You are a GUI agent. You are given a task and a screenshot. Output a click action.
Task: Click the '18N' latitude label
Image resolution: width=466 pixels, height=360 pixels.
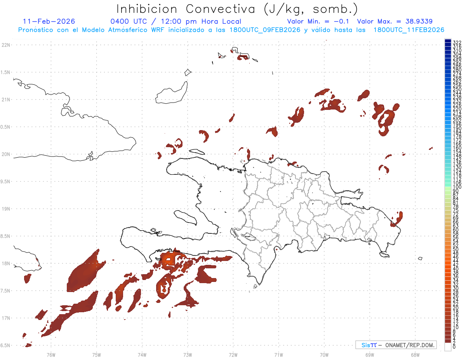[6, 263]
